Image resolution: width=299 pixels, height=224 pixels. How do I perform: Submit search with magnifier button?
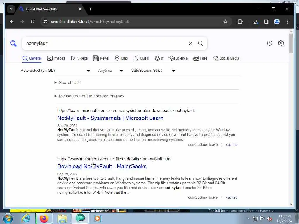pyautogui.click(x=200, y=43)
